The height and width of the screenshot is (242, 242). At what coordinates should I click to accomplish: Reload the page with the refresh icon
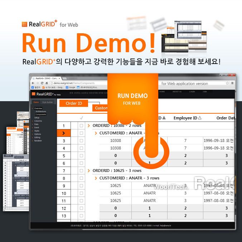[x=42, y=83]
